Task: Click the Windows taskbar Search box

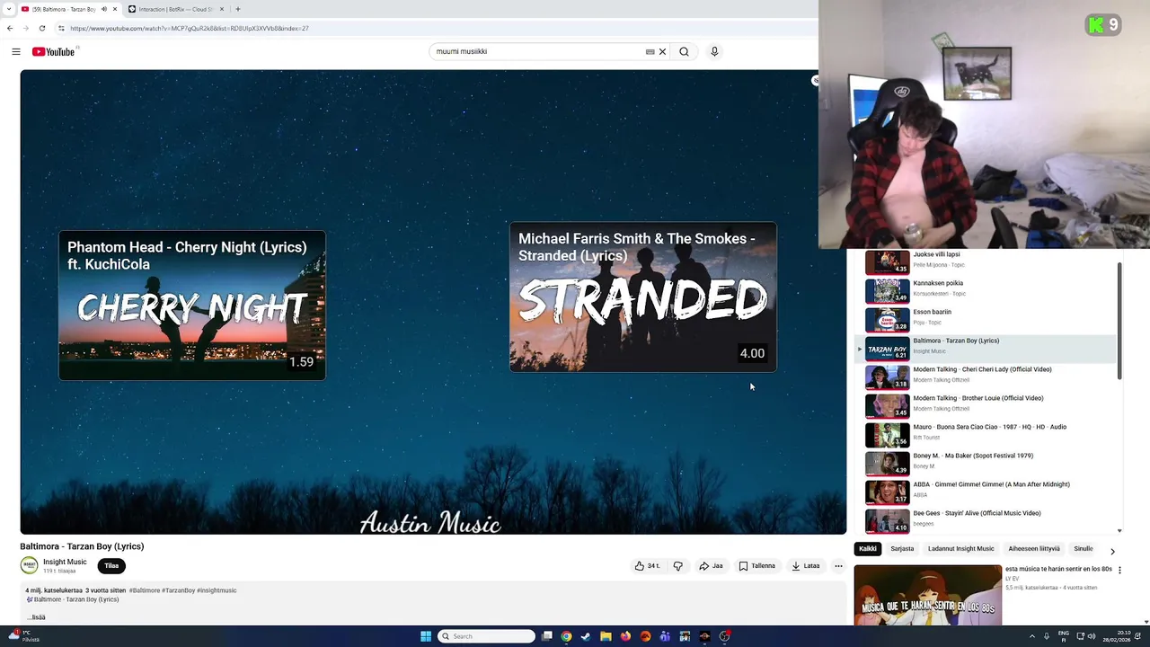Action: [x=487, y=636]
